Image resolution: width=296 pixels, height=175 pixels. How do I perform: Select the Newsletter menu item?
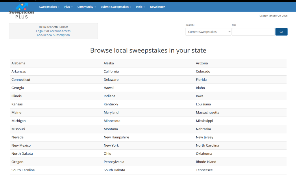(157, 7)
